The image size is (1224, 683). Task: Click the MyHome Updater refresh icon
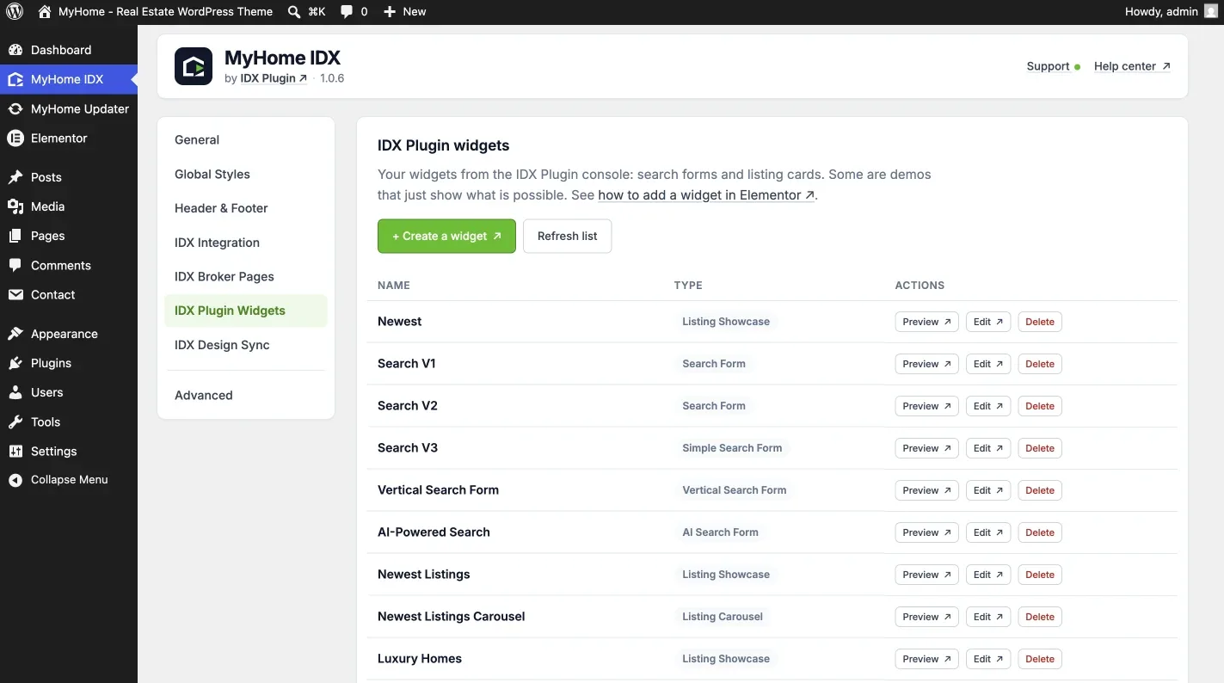tap(15, 109)
